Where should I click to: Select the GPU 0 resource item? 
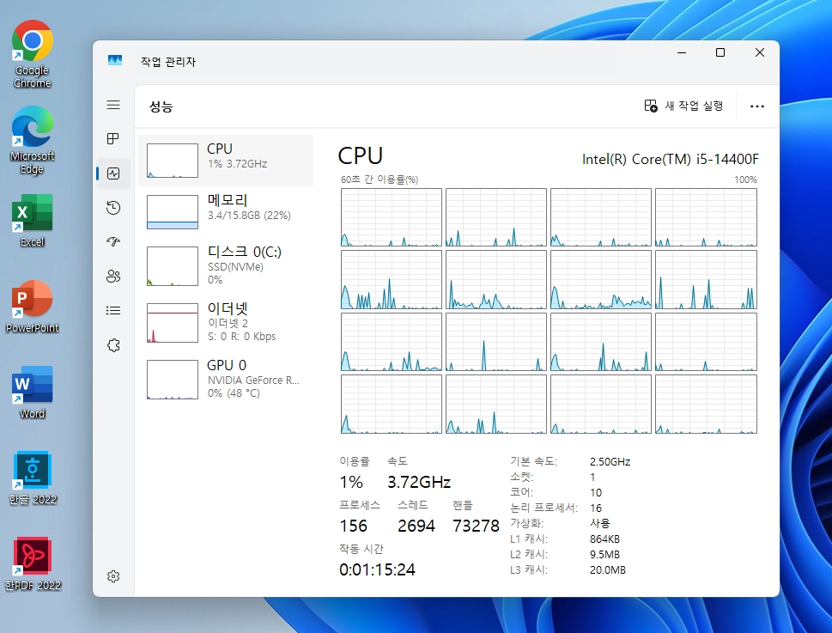tap(226, 379)
